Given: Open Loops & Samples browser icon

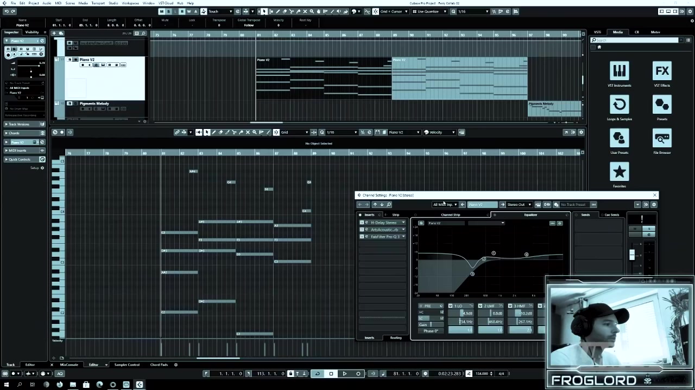Looking at the screenshot, I should tap(619, 105).
